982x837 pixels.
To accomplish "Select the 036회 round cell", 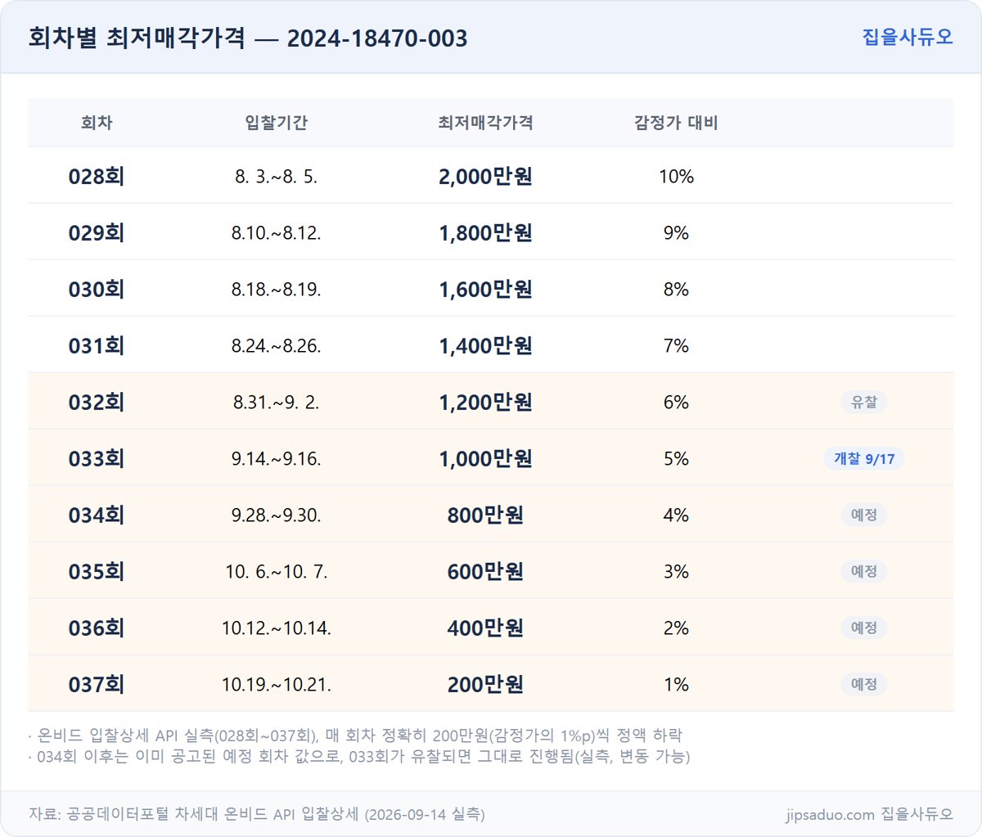I will pos(97,628).
